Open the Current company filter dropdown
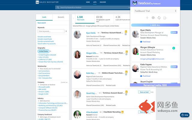 pyautogui.click(x=64, y=82)
